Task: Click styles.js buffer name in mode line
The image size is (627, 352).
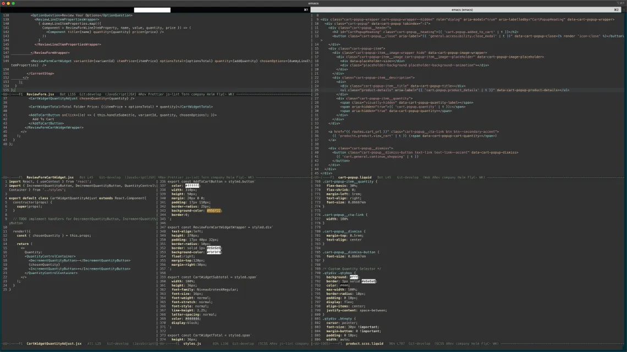Action: (192, 343)
